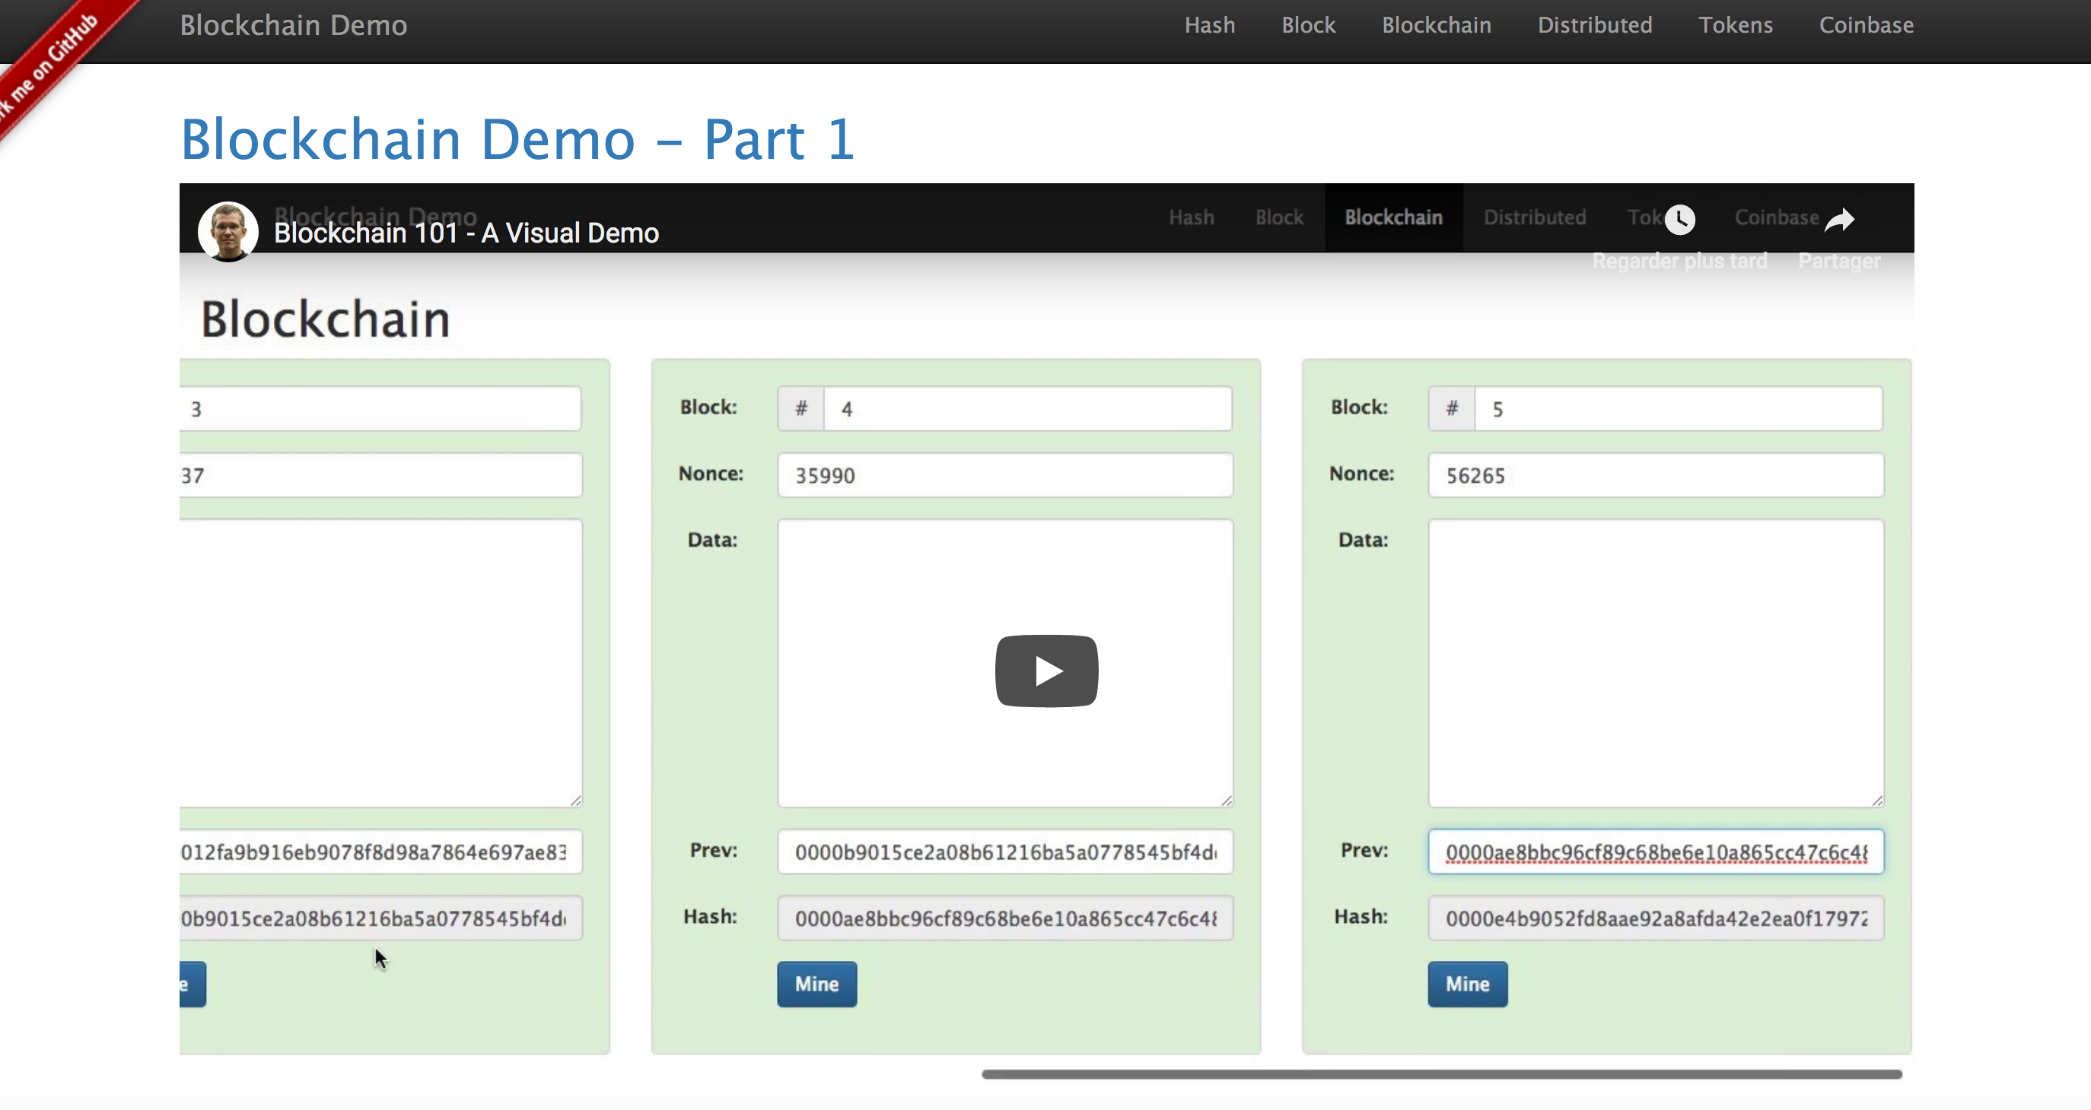Screen dimensions: 2091x1110
Task: Click the Nonce field showing 35990
Action: click(x=1004, y=475)
